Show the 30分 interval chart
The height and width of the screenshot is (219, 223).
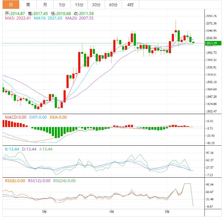[x=96, y=5]
